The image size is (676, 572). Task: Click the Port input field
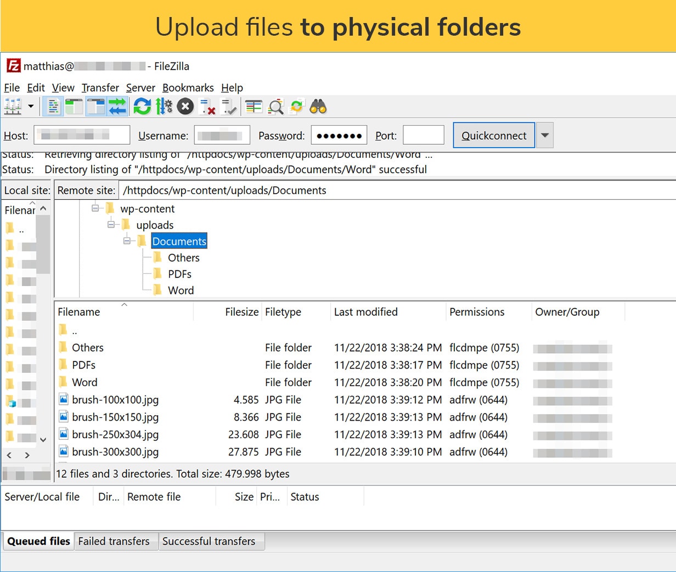coord(424,135)
